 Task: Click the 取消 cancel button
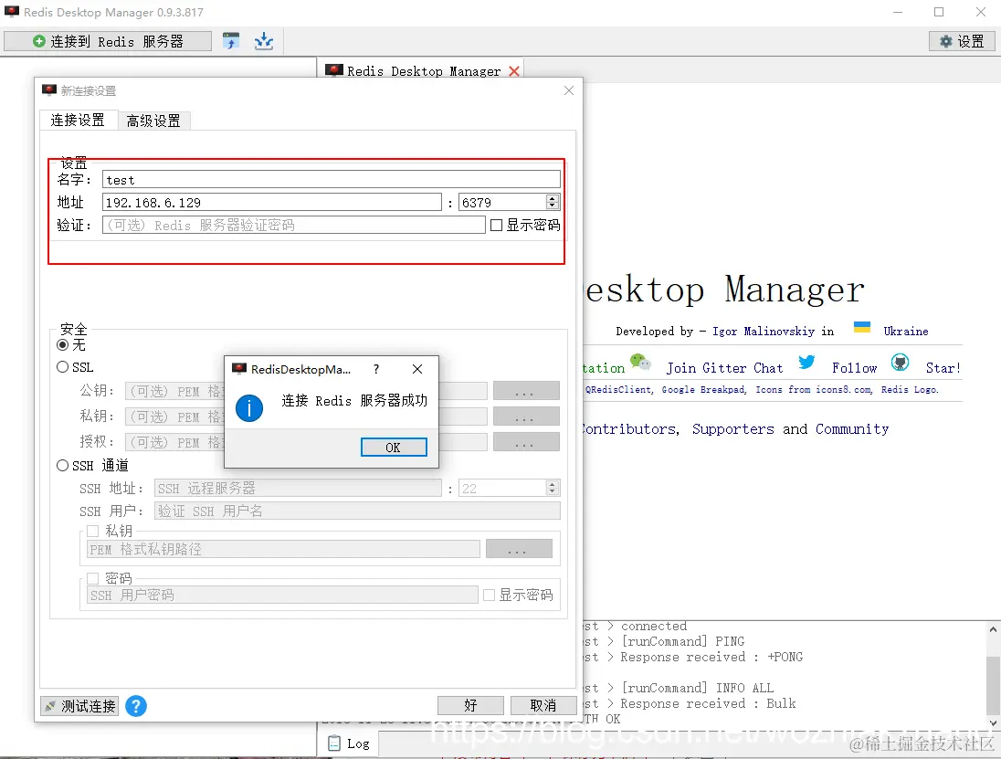[543, 705]
